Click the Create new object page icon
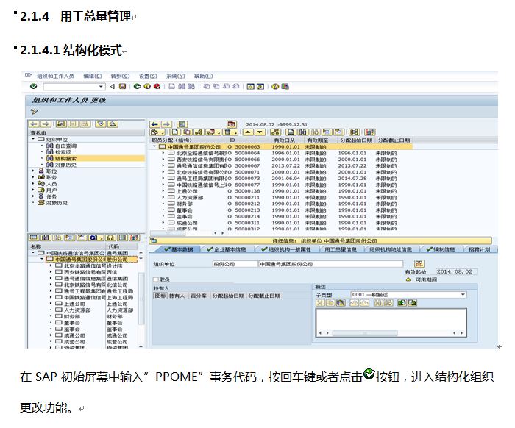The width and height of the screenshot is (515, 428). 175,132
